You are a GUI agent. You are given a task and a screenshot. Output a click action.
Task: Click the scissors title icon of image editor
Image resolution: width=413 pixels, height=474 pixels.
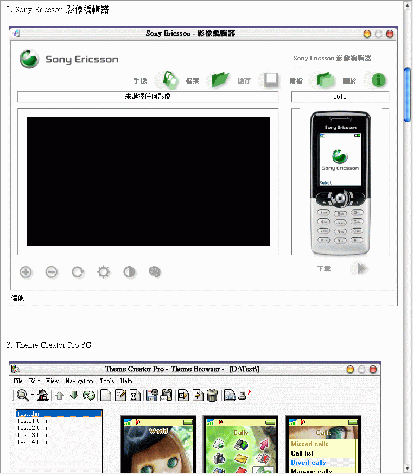click(x=16, y=33)
